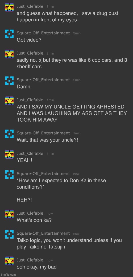Click blue square avatar beside "Damn." message
Image resolution: width=133 pixels, height=277 pixels.
[9, 81]
